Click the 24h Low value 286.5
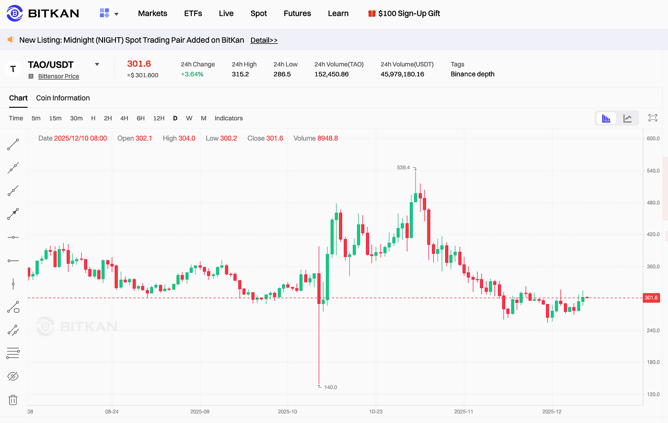Viewport: 668px width, 423px height. pyautogui.click(x=282, y=74)
